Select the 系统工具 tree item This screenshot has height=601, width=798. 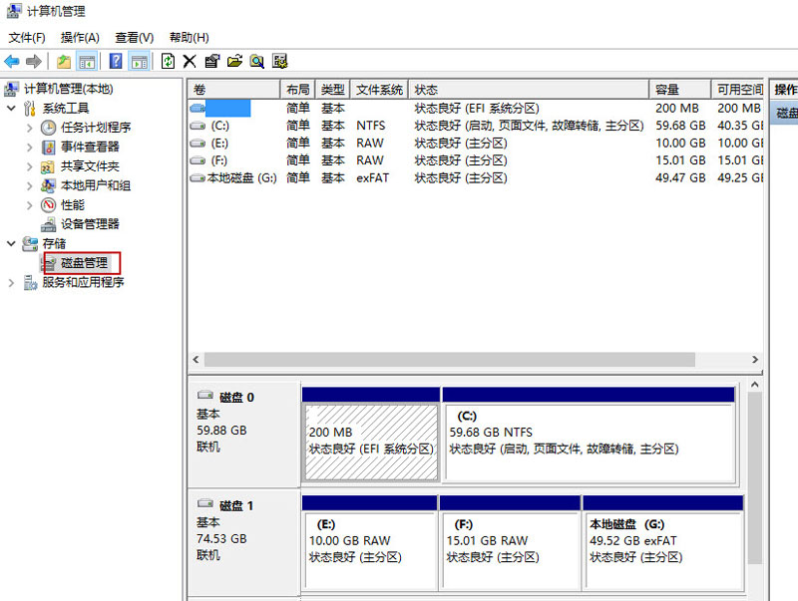(66, 109)
